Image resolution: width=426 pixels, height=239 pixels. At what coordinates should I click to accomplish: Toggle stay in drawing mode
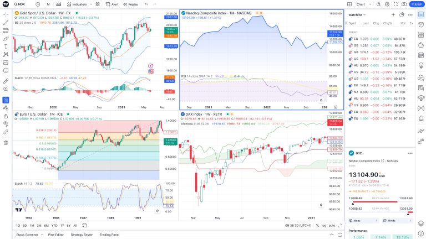(6, 108)
